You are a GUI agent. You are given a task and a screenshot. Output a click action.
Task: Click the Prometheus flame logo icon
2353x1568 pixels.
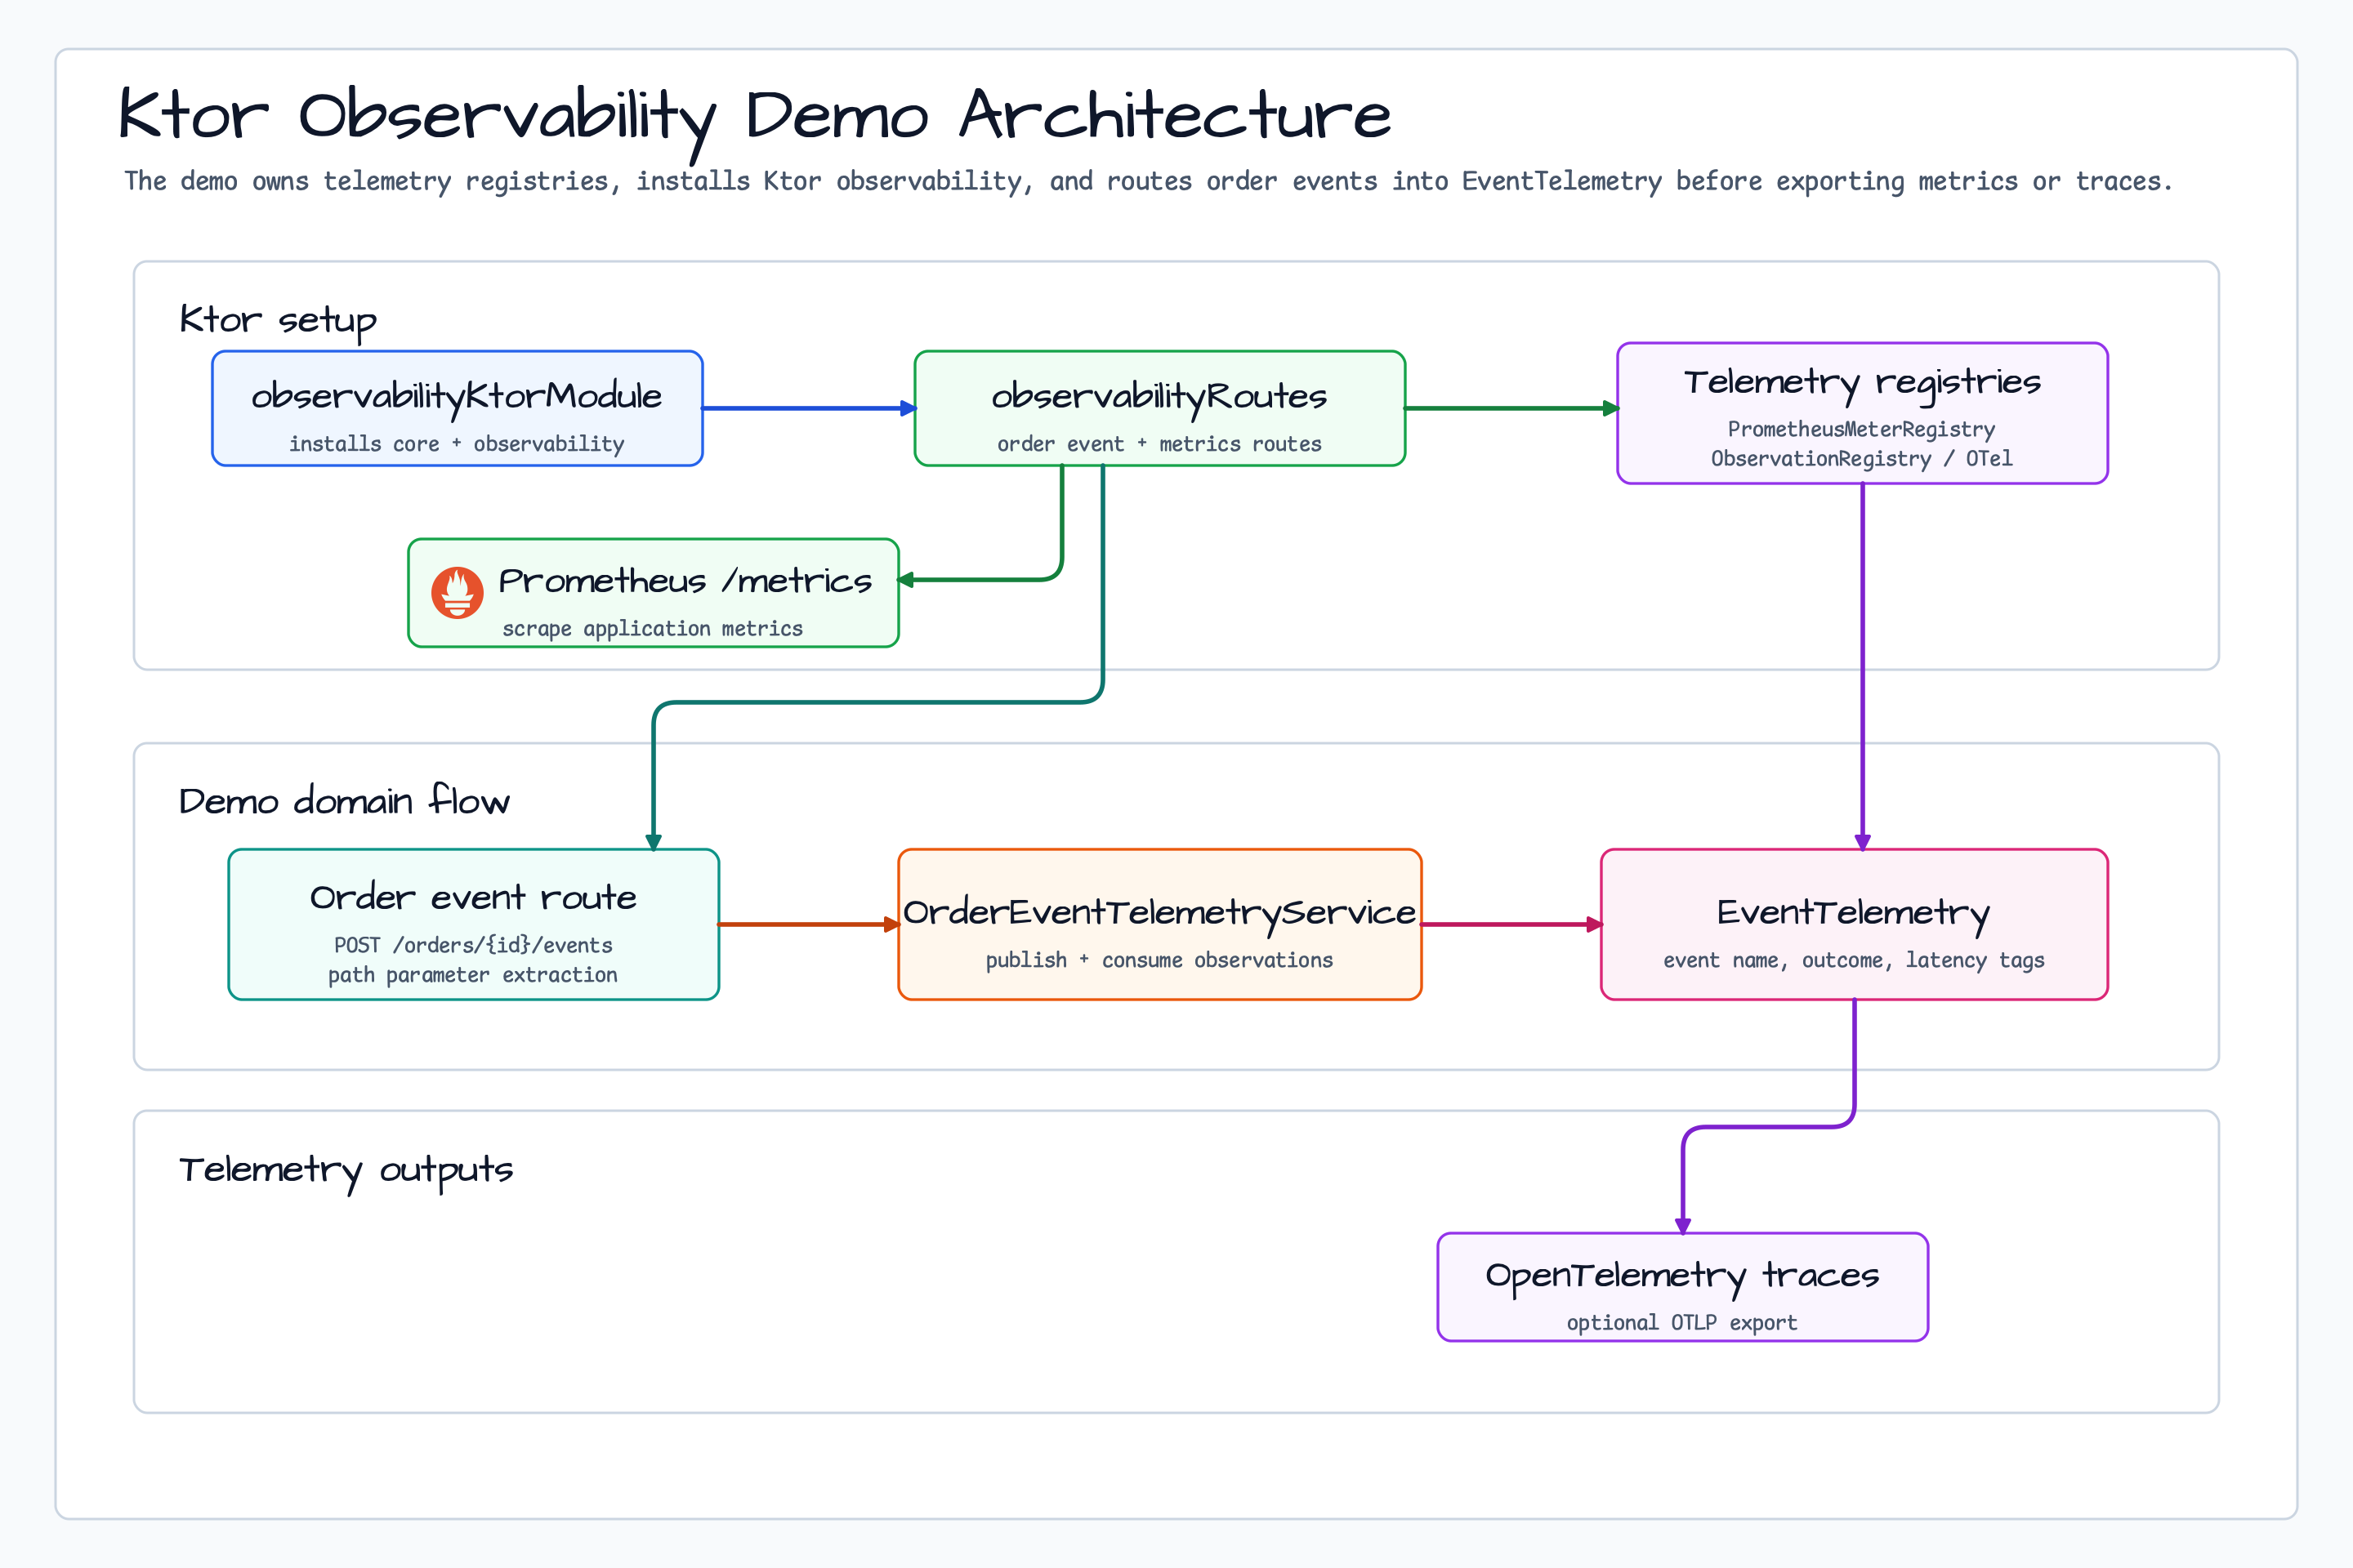458,593
